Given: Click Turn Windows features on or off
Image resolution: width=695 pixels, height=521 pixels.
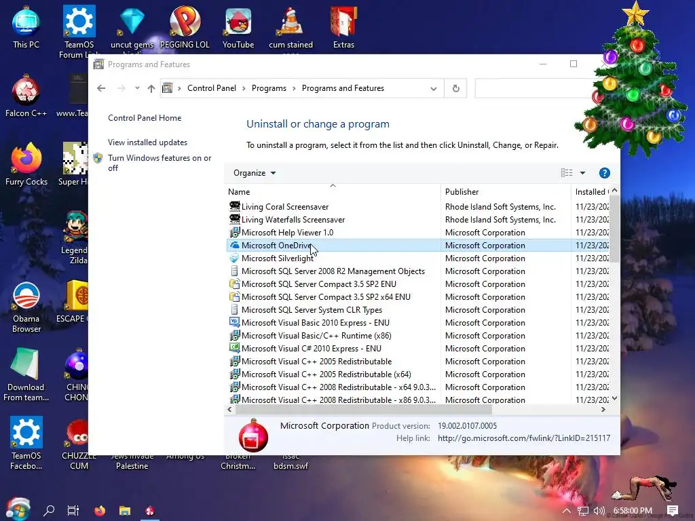Looking at the screenshot, I should click(159, 163).
